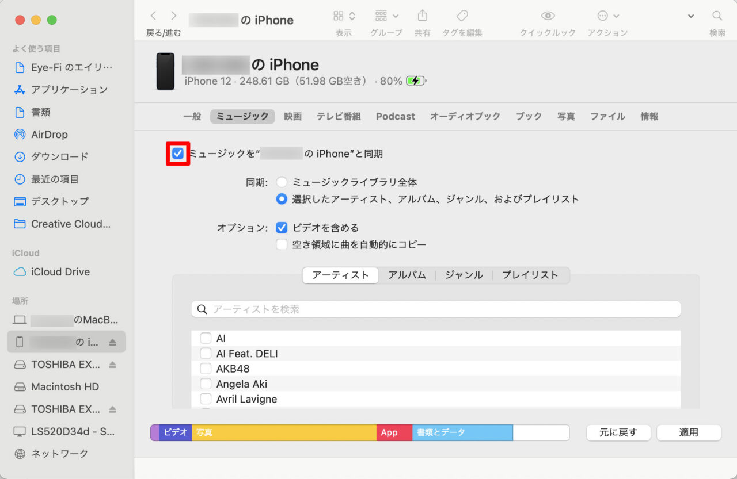Check the AI Feat. DELI checkbox
This screenshot has height=479, width=737.
coord(206,353)
